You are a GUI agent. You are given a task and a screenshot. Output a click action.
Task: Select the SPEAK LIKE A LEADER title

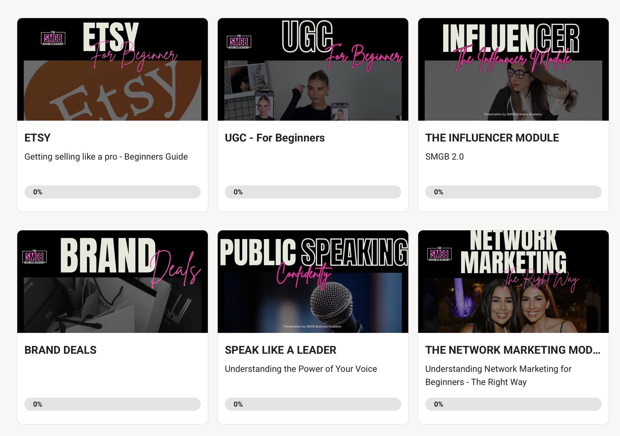pyautogui.click(x=280, y=350)
